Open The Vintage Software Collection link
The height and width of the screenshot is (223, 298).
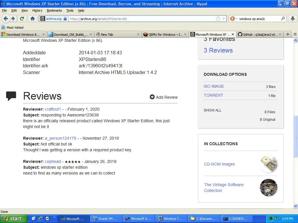click(x=224, y=188)
